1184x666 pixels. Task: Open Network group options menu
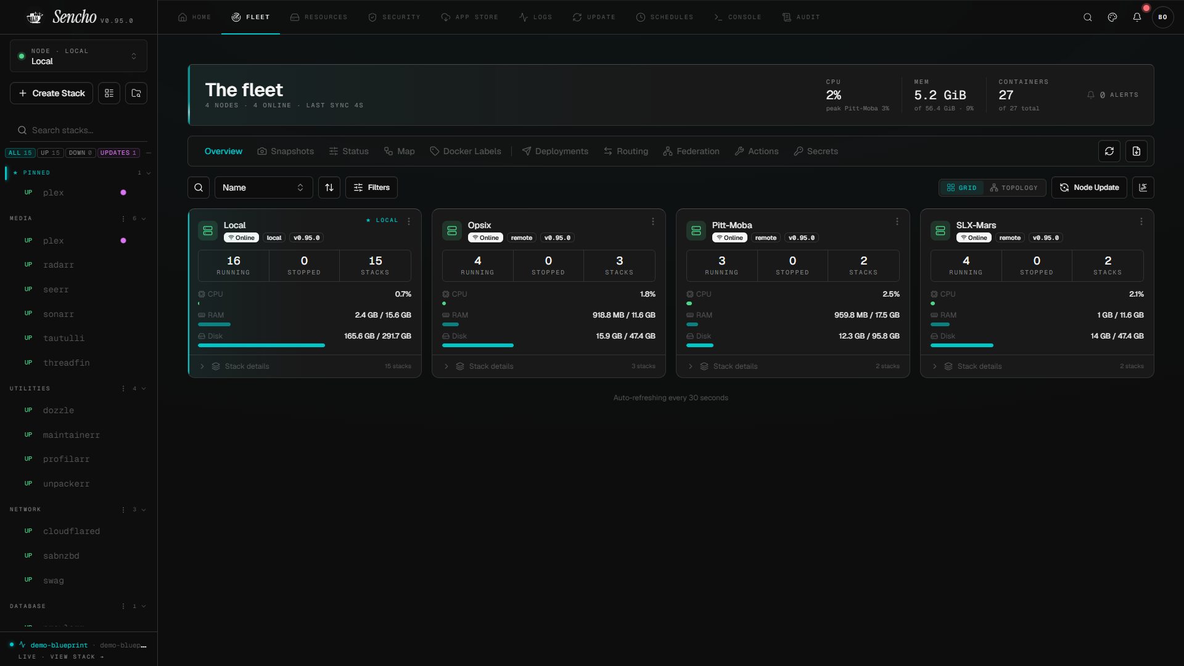pyautogui.click(x=123, y=509)
